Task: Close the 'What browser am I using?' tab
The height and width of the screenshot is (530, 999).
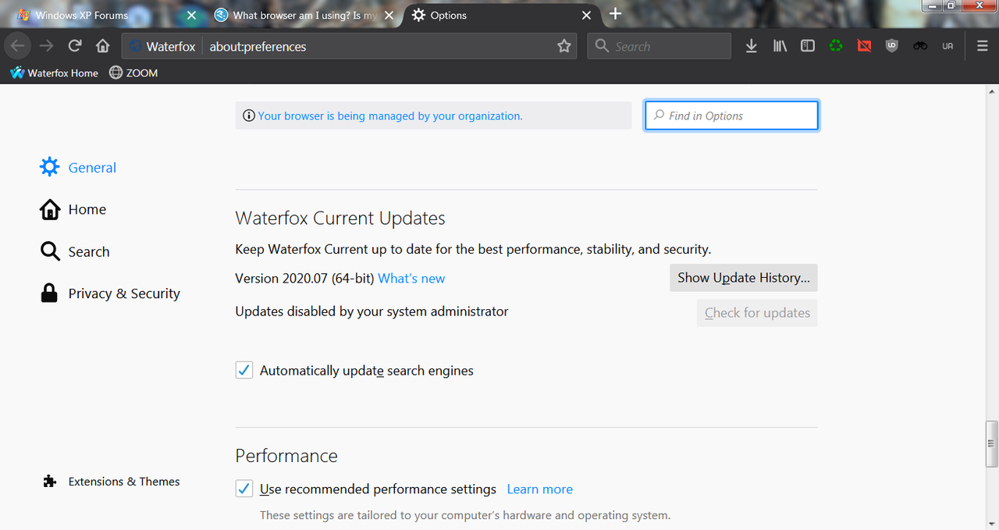Action: 389,15
